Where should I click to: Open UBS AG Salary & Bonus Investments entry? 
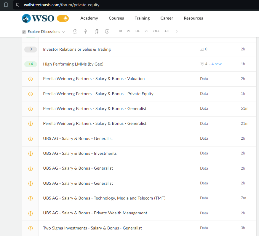80,153
